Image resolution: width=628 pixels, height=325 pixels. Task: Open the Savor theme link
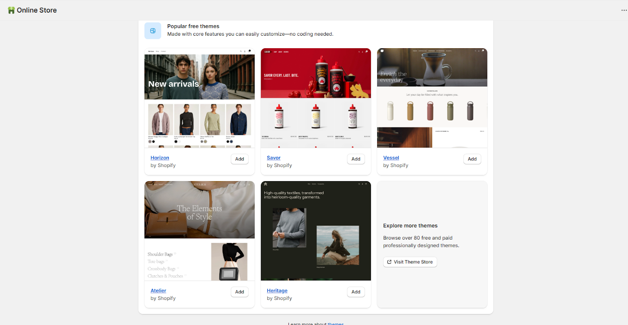(x=274, y=158)
